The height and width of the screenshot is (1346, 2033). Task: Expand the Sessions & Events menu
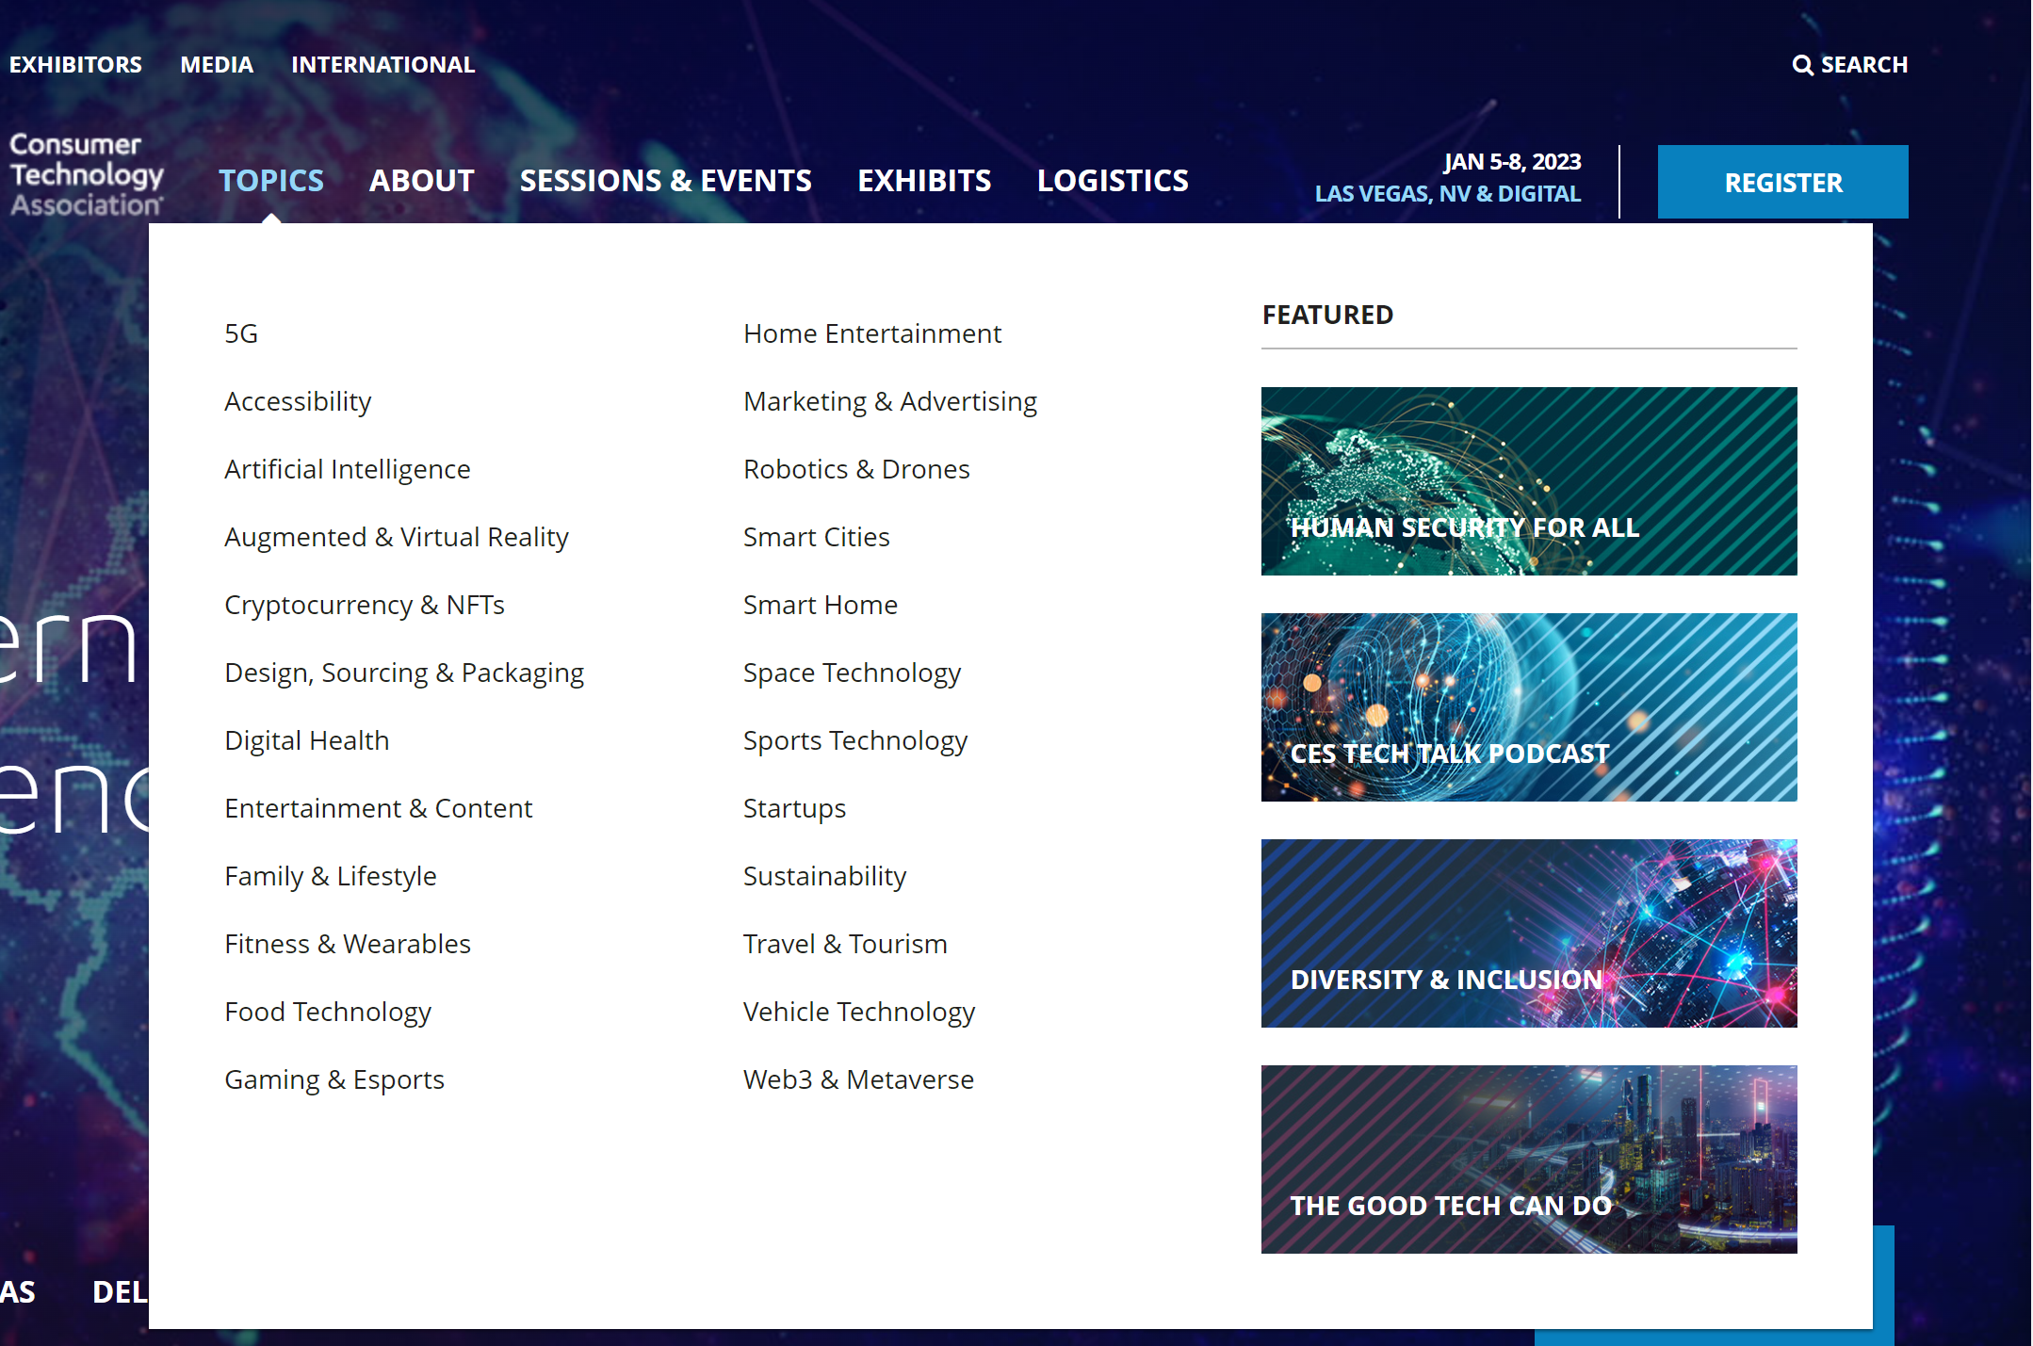[x=665, y=180]
